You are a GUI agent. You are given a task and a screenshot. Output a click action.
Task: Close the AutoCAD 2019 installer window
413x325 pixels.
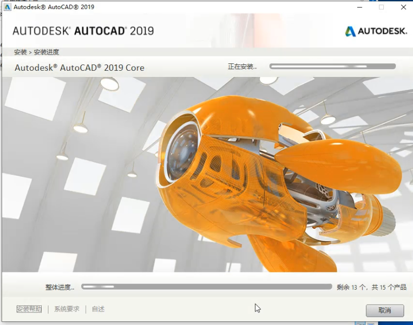point(403,7)
